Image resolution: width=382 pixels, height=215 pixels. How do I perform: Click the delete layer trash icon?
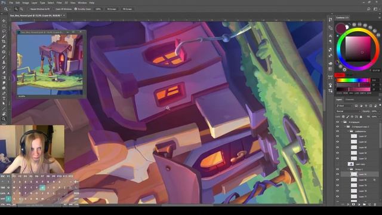click(375, 204)
